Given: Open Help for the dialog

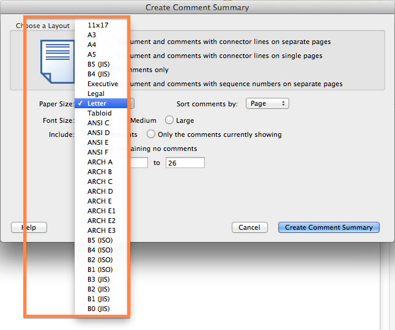Looking at the screenshot, I should [29, 227].
